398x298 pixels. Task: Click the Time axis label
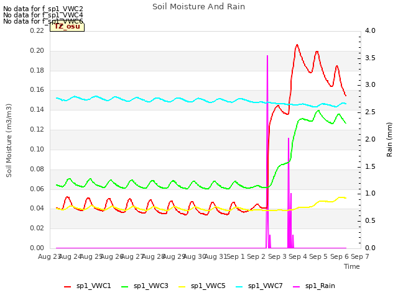coord(352,266)
